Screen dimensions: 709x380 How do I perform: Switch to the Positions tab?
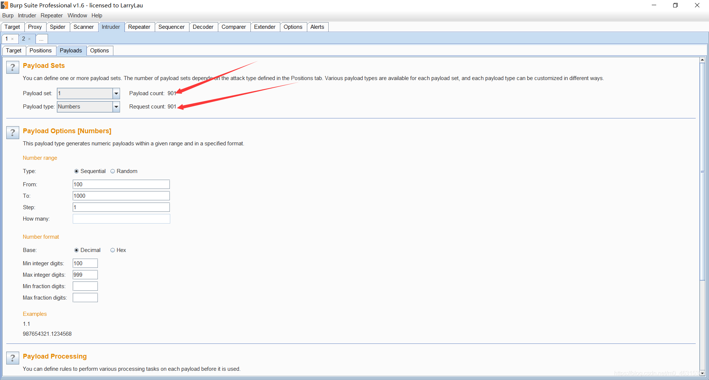[41, 51]
